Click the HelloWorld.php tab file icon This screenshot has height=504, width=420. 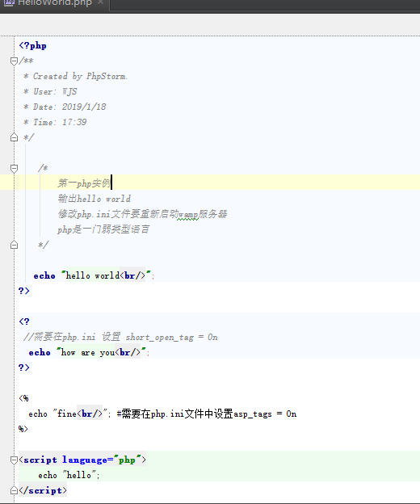tap(9, 3)
